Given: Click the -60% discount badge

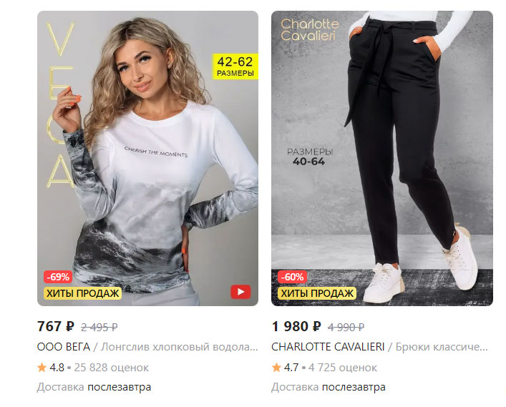Looking at the screenshot, I should 293,277.
